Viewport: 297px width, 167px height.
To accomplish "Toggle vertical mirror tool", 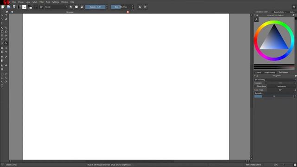I will click(145, 7).
